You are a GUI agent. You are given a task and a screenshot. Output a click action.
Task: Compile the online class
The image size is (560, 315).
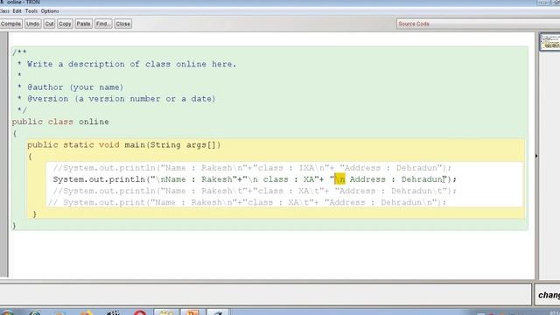(x=10, y=24)
